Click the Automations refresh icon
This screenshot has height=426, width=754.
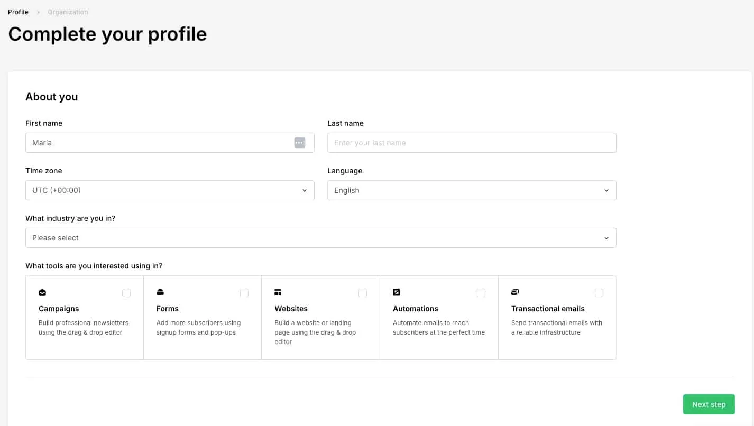pyautogui.click(x=397, y=292)
